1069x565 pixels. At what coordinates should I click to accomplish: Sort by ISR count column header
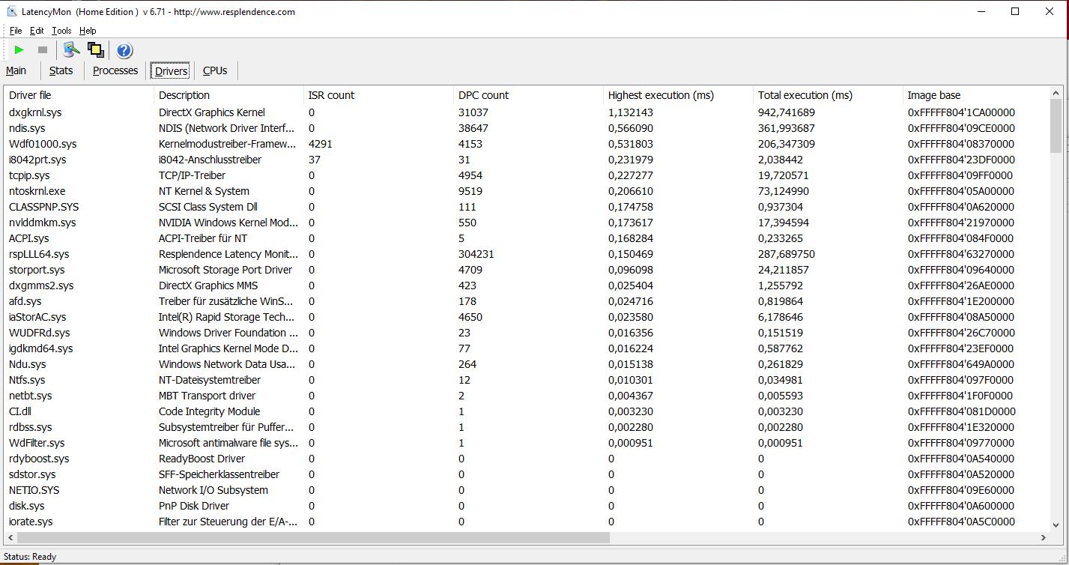point(379,95)
